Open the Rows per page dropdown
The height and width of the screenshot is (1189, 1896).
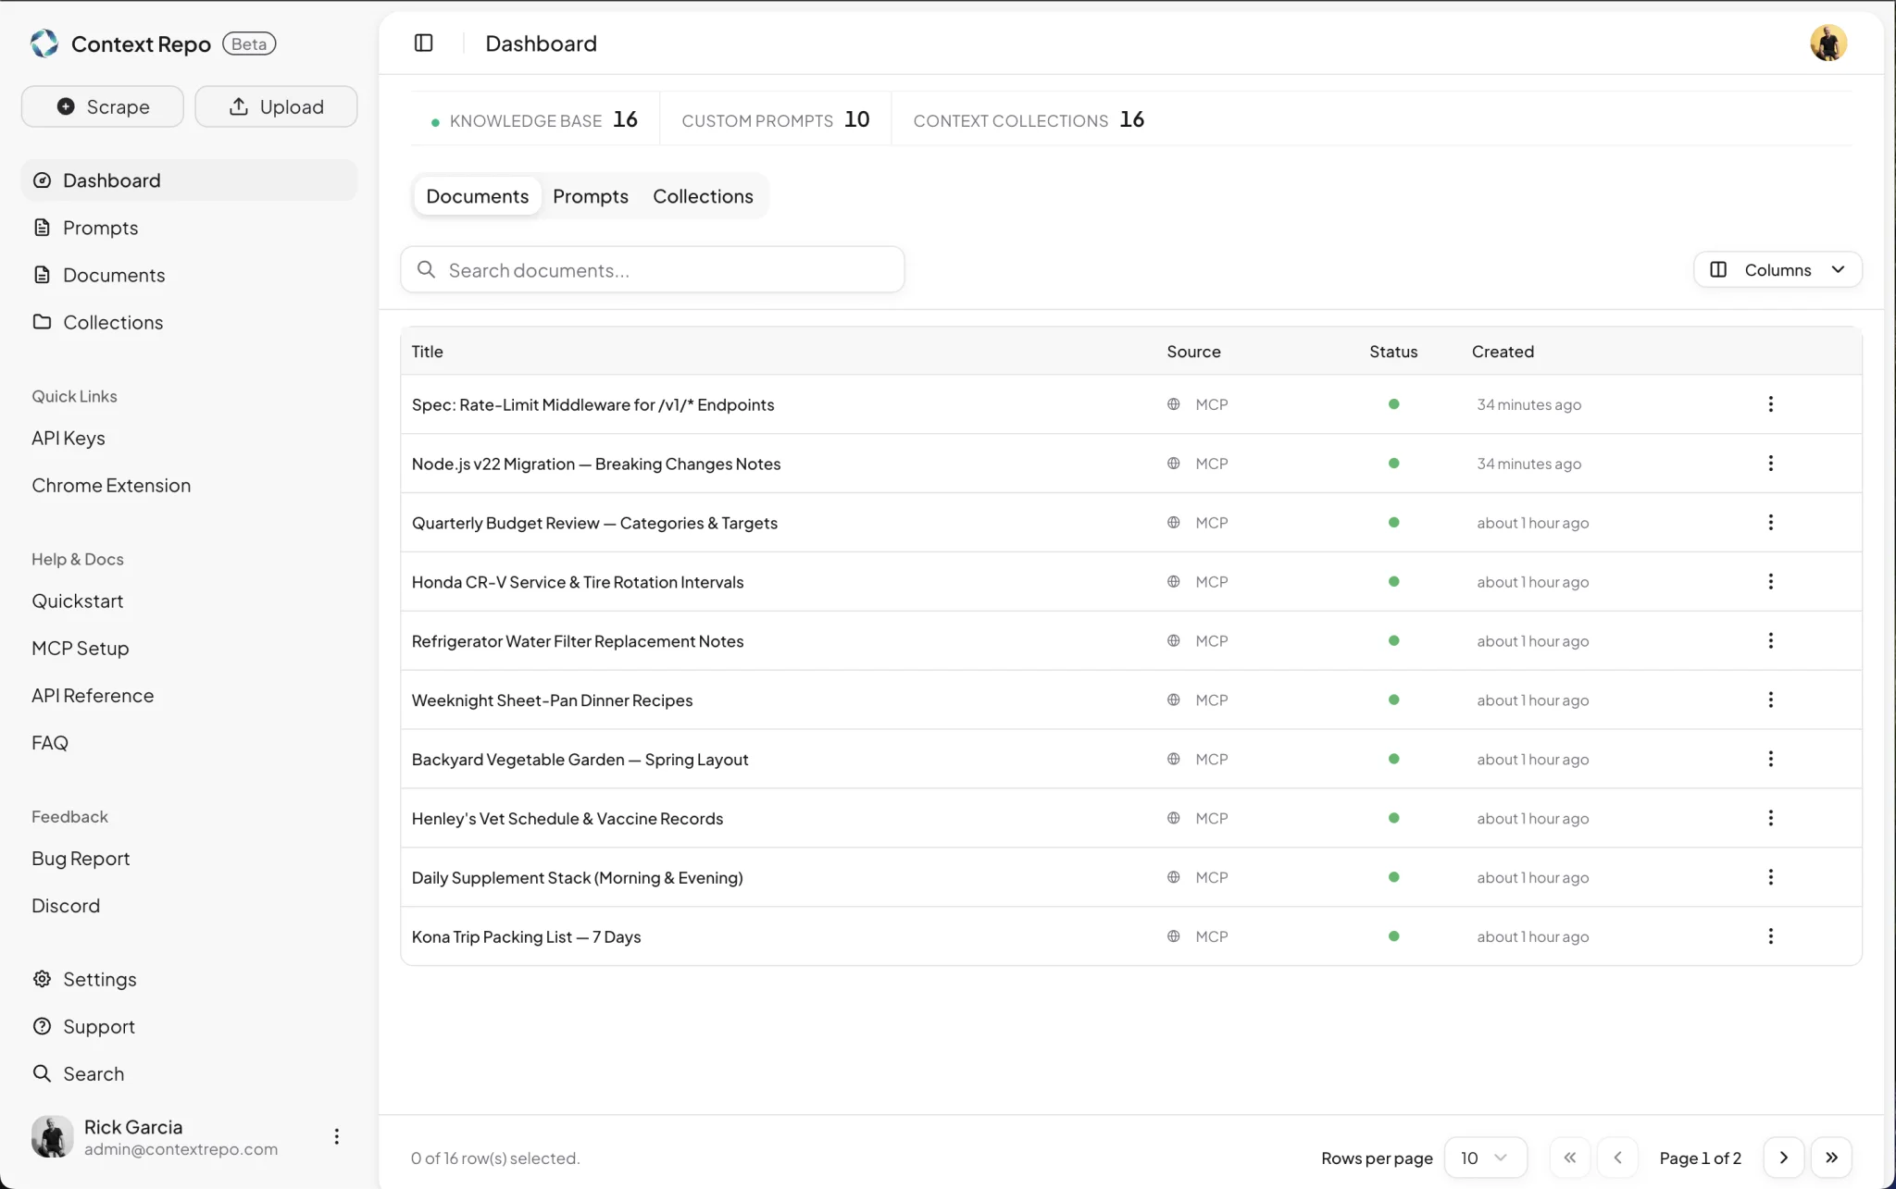point(1485,1158)
